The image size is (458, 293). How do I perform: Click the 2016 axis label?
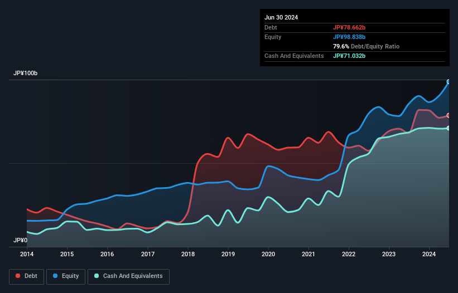(x=107, y=254)
